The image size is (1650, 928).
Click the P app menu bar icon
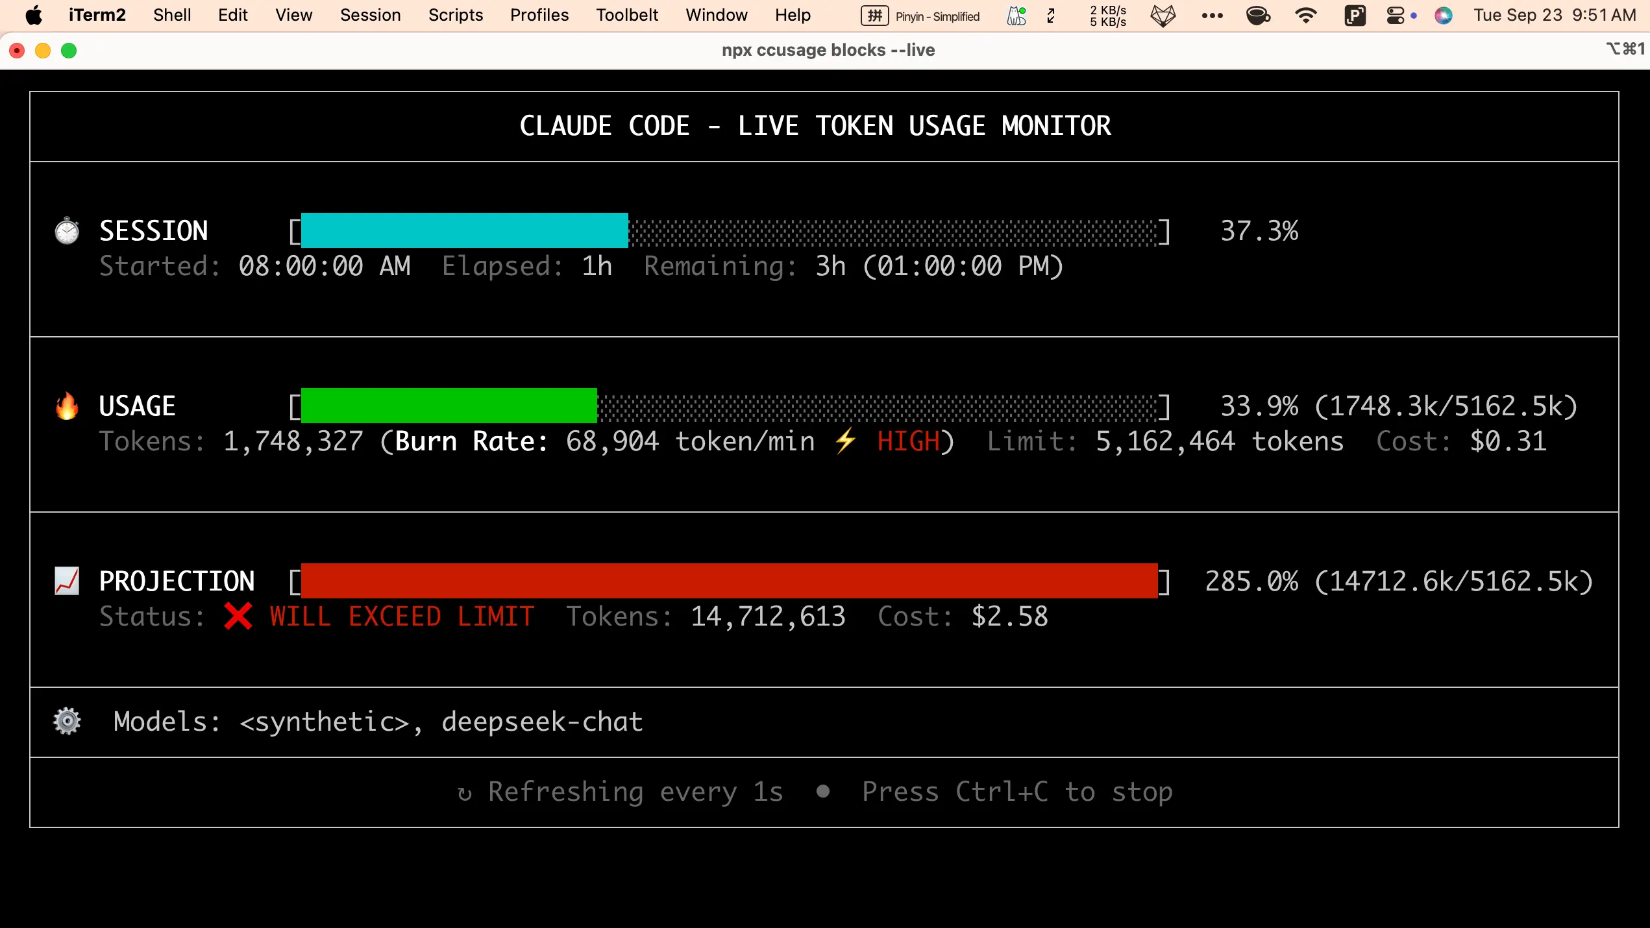point(1355,15)
